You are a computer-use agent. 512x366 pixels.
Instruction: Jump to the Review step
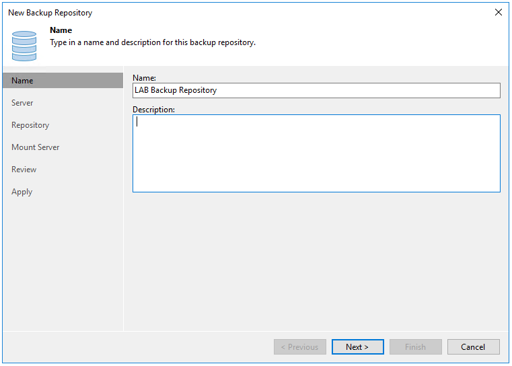coord(24,170)
